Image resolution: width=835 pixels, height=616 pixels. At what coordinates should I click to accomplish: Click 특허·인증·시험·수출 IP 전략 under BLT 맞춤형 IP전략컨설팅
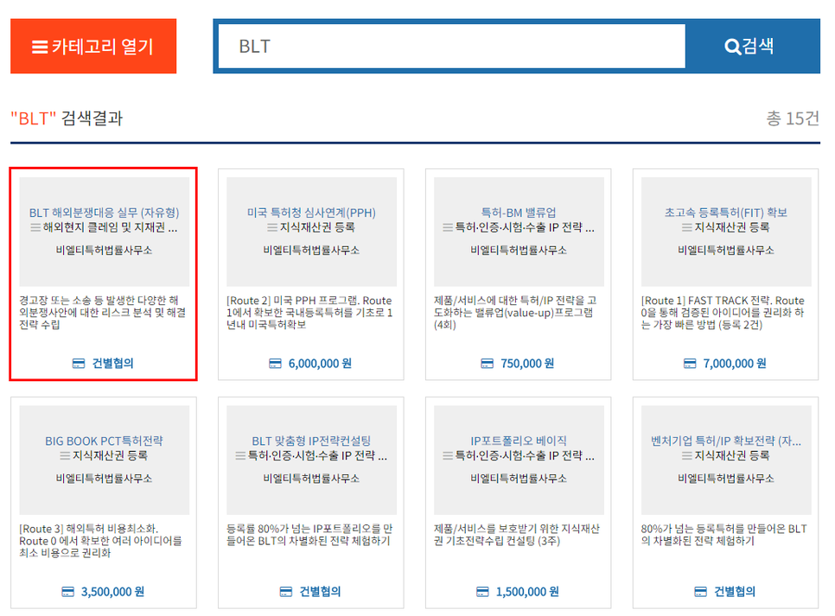(318, 456)
